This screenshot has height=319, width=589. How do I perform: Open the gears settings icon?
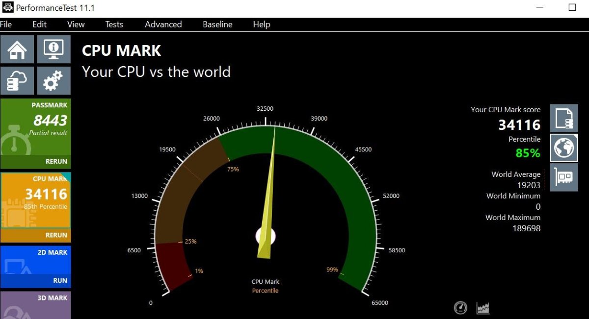54,81
